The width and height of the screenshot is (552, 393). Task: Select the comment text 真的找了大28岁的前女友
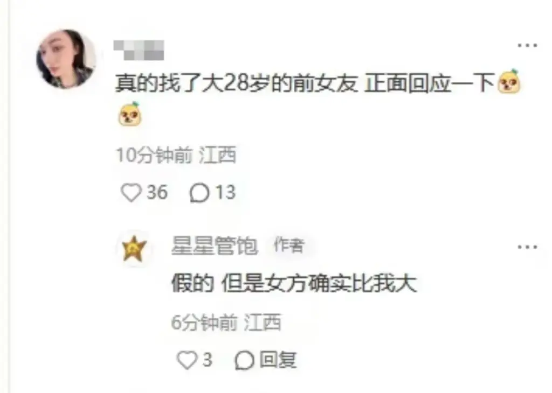[236, 83]
